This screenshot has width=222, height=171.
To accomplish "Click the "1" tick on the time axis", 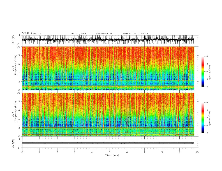I will click(x=40, y=152).
